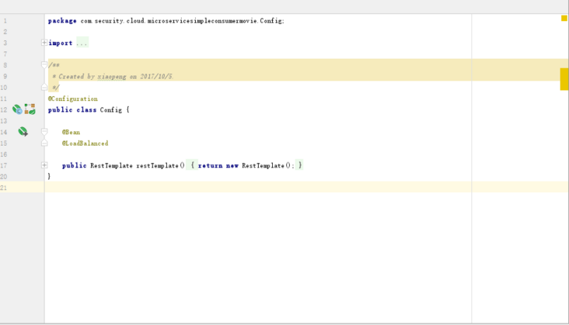Click the package declaration line
The width and height of the screenshot is (569, 325).
[x=166, y=21]
